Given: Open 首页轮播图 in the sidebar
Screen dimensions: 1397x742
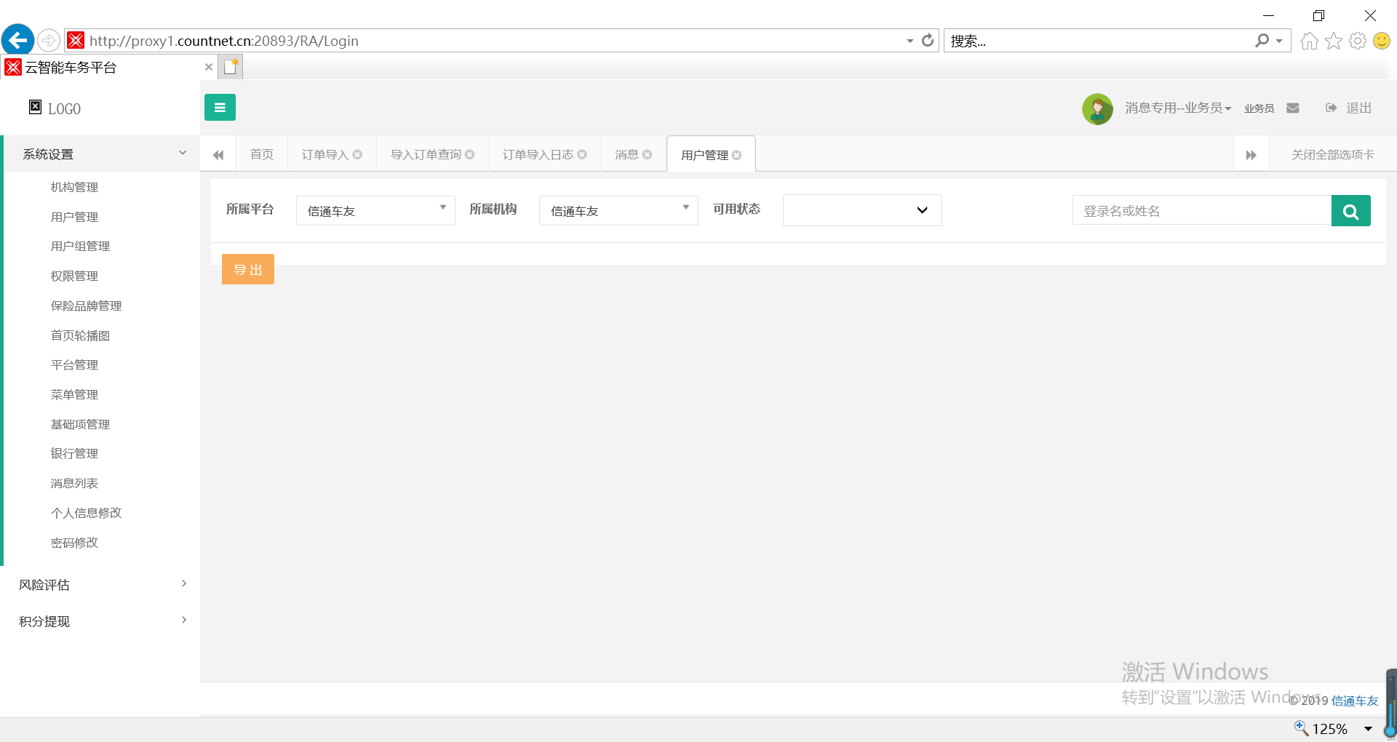Looking at the screenshot, I should click(x=80, y=335).
